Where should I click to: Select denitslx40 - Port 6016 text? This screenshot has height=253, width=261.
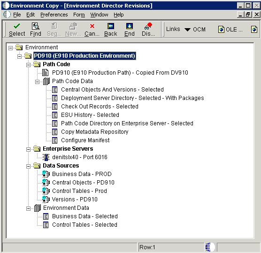[x=80, y=157]
